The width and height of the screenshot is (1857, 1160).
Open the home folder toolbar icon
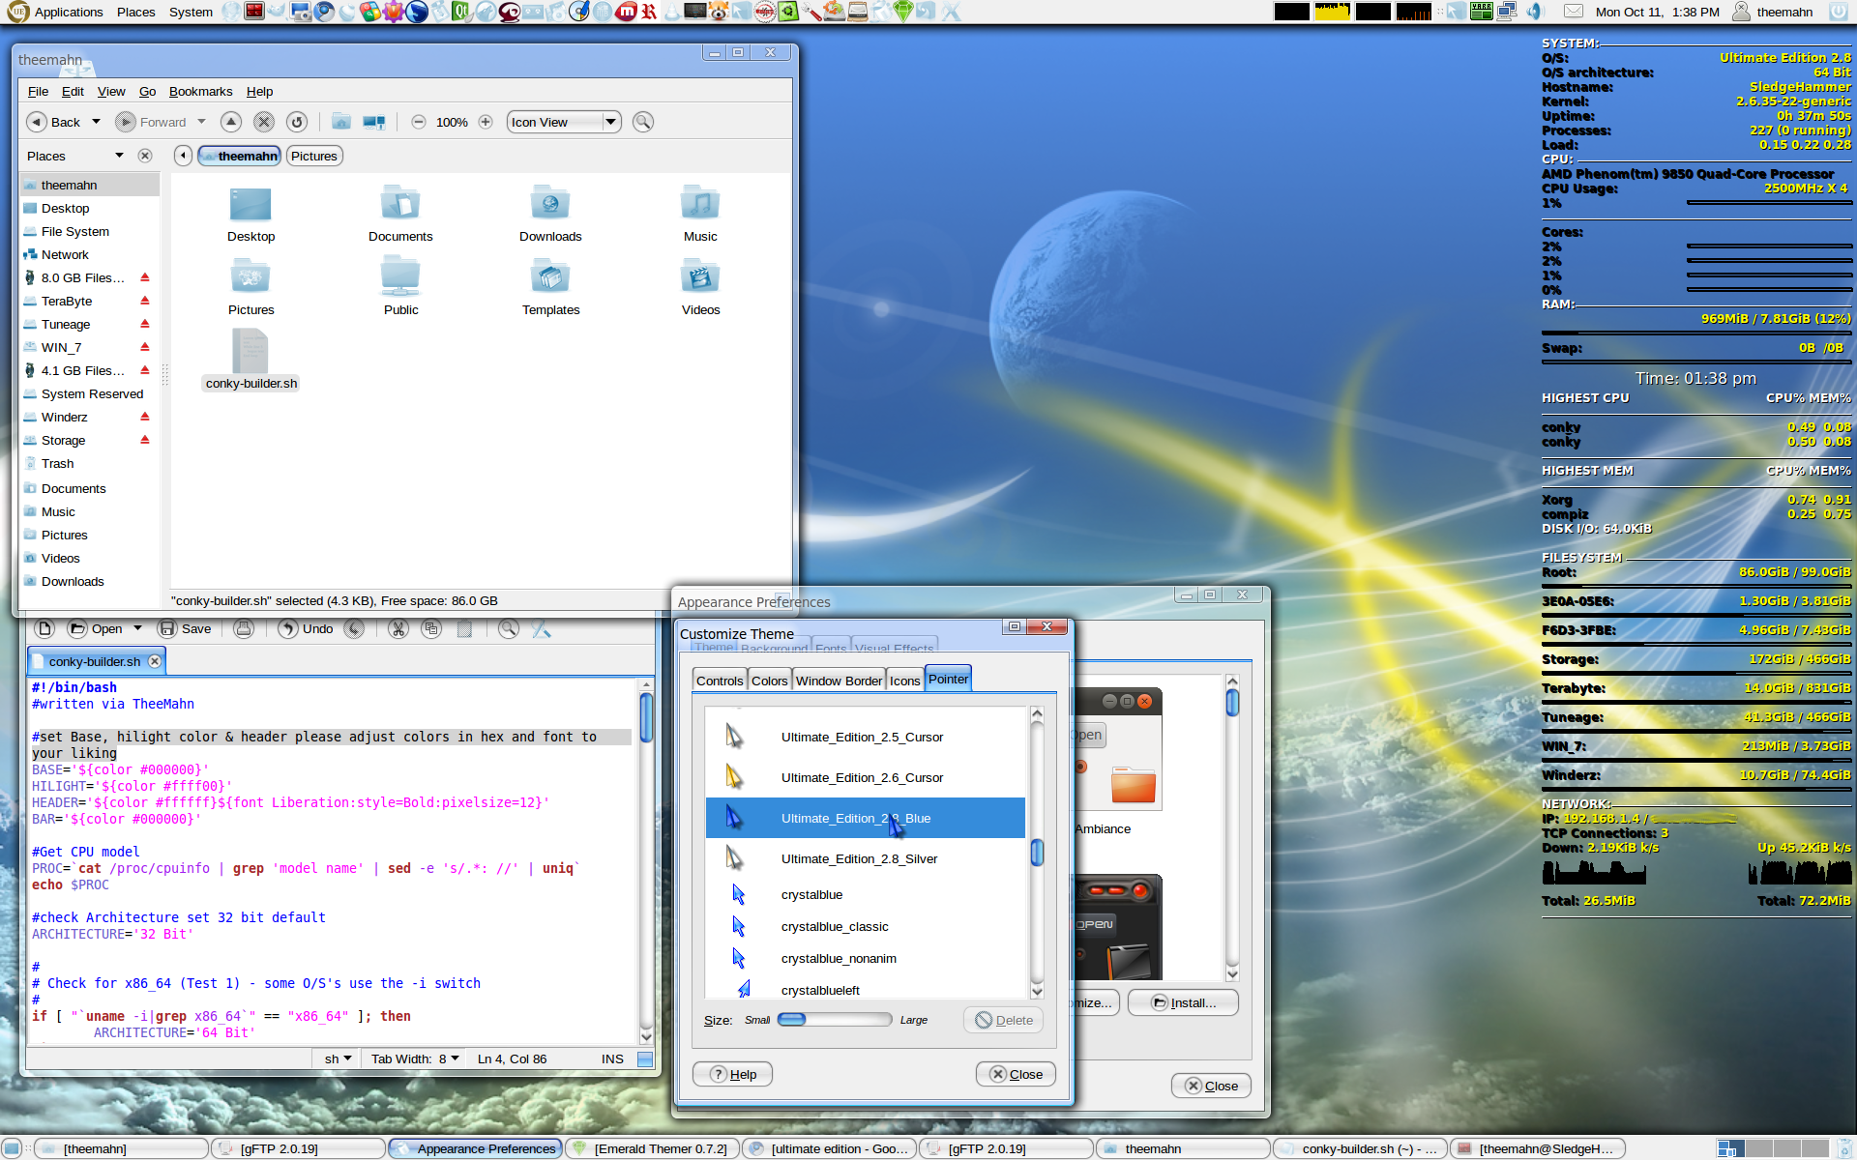340,122
